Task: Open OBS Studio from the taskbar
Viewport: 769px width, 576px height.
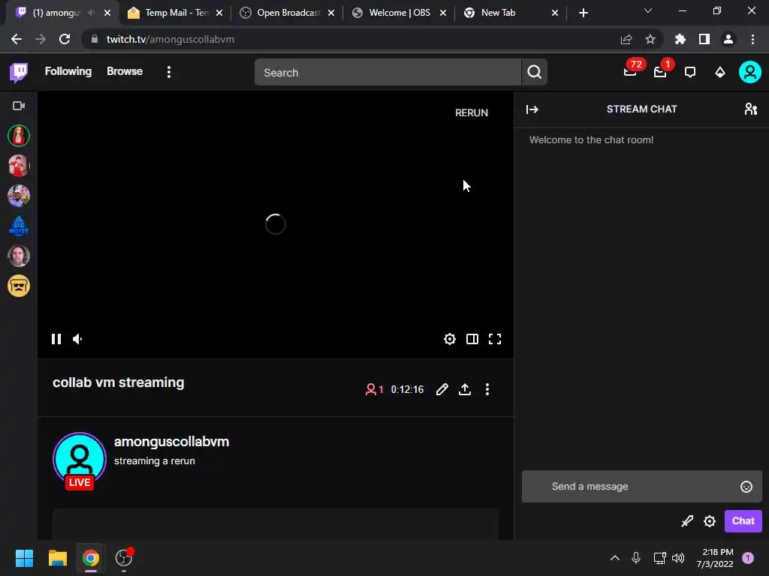Action: pos(124,558)
